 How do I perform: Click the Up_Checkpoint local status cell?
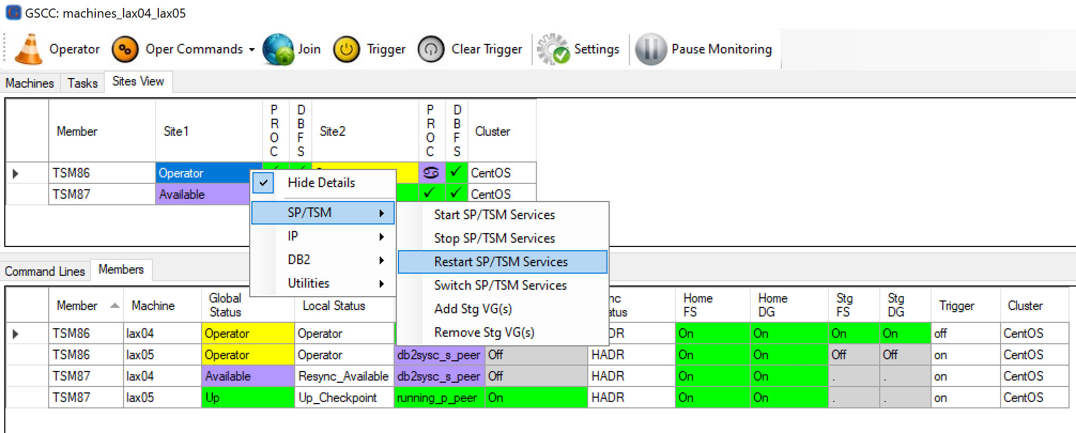tap(344, 398)
